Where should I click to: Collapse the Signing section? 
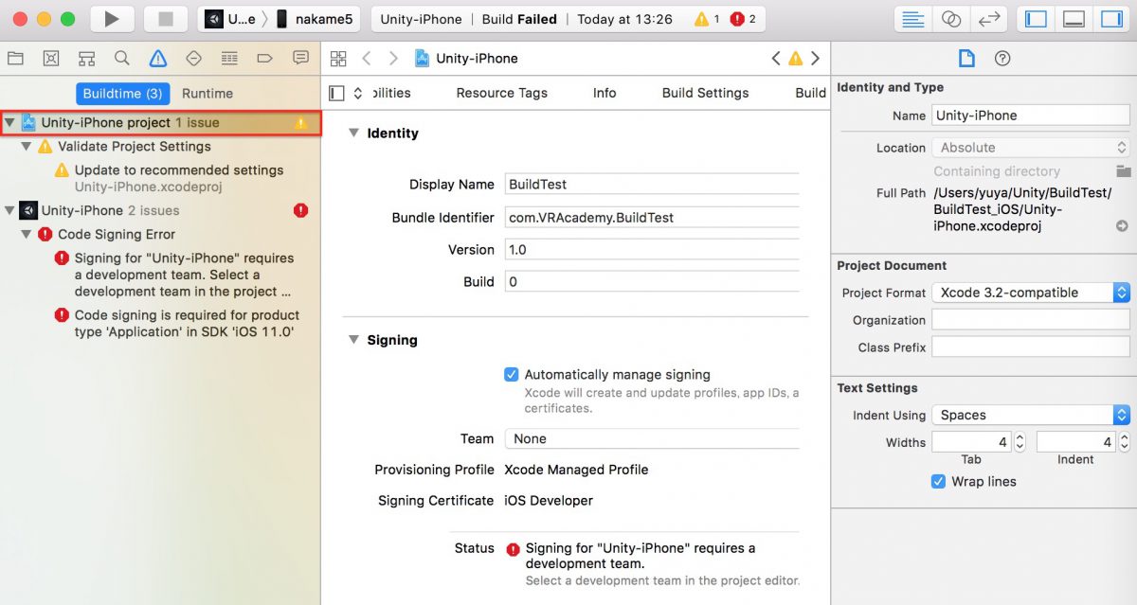point(354,340)
